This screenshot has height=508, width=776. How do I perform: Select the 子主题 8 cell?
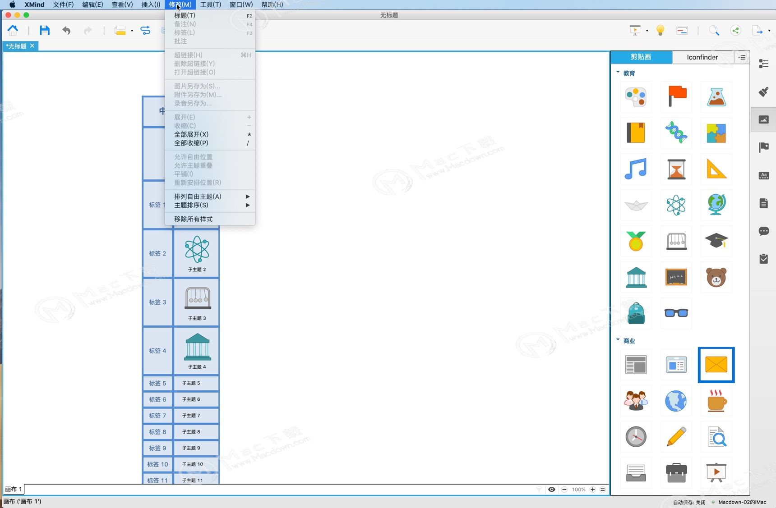197,432
